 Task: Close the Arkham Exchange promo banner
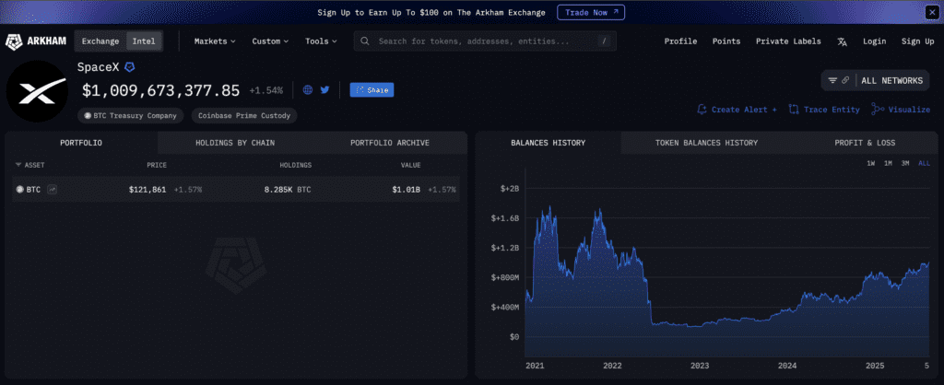(931, 12)
